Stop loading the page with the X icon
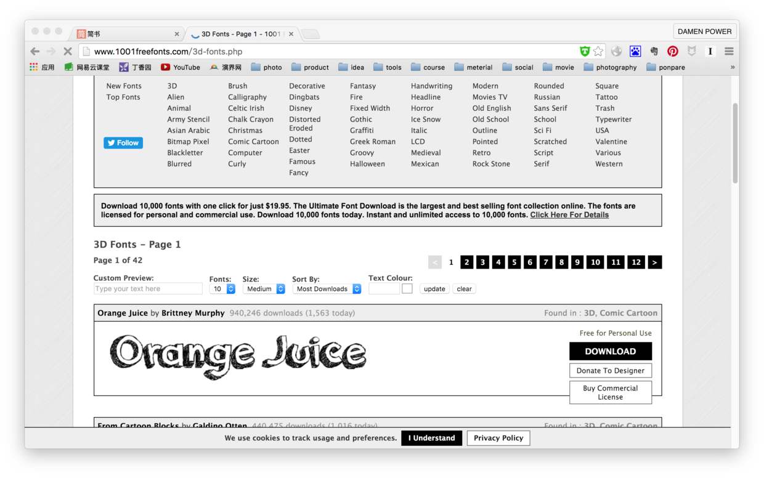 pos(68,52)
